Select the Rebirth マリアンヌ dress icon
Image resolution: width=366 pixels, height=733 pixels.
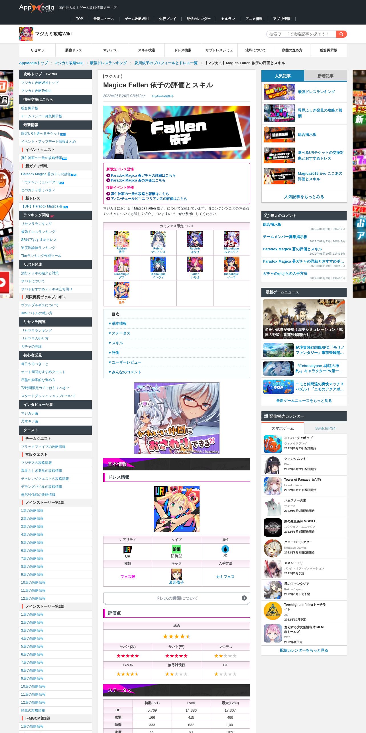[x=158, y=239]
